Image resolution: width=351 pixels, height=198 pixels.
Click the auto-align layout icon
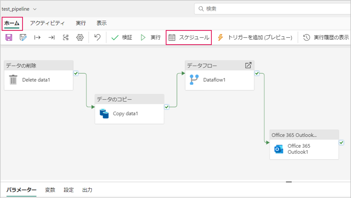(66, 37)
